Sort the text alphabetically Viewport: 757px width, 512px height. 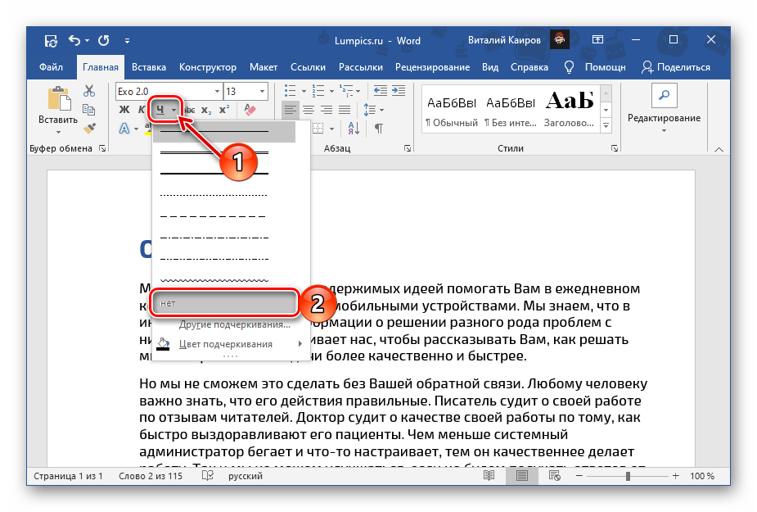354,129
